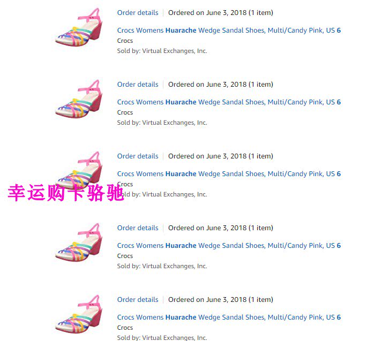Open Order details of third order

[x=138, y=156]
